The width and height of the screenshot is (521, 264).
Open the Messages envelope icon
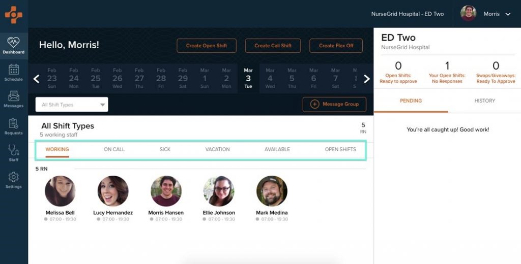pyautogui.click(x=14, y=96)
